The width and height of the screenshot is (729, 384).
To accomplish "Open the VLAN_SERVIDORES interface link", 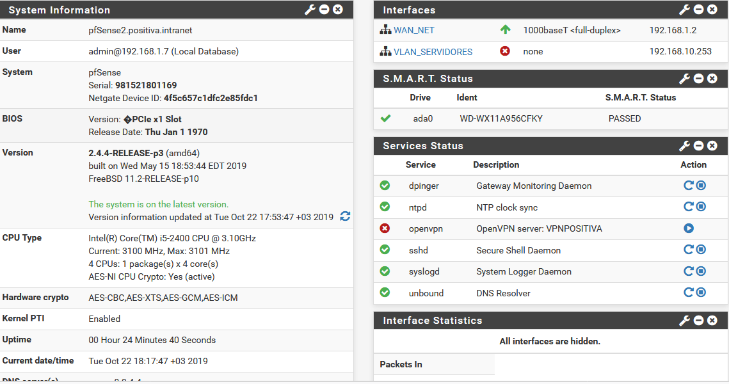I will (x=433, y=52).
